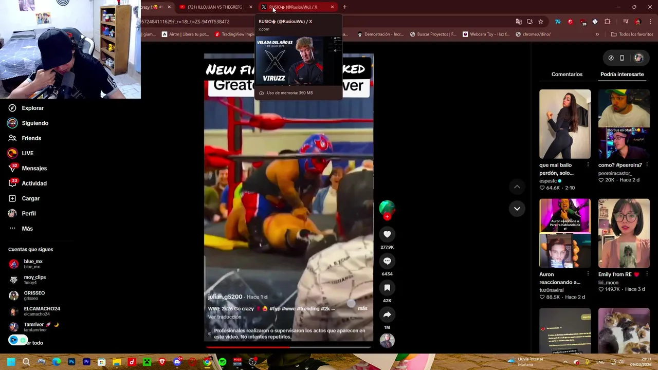Switch to Comentarios tab
658x370 pixels.
[567, 74]
